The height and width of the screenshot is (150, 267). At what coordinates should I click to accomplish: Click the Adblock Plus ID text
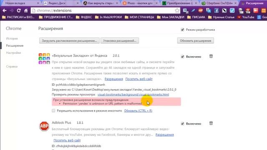pos(76,146)
